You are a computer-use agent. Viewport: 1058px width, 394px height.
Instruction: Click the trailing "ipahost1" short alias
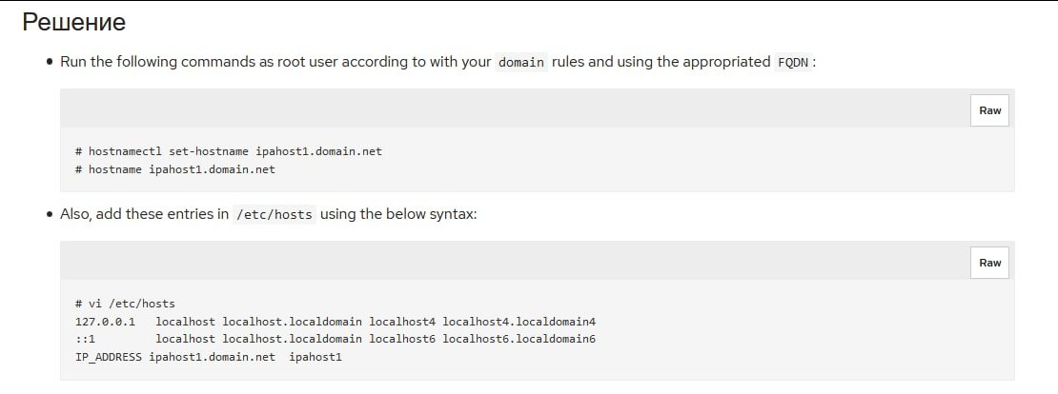pyautogui.click(x=315, y=357)
